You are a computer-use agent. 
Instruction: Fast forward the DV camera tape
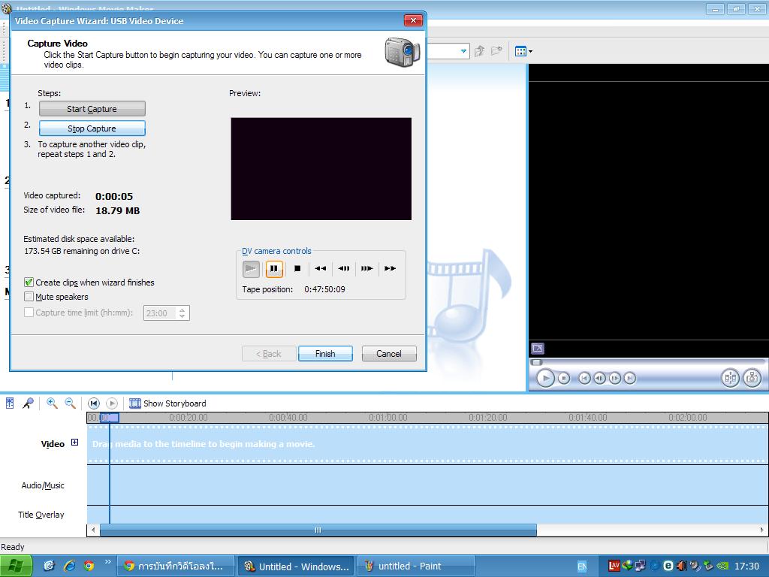coord(389,268)
